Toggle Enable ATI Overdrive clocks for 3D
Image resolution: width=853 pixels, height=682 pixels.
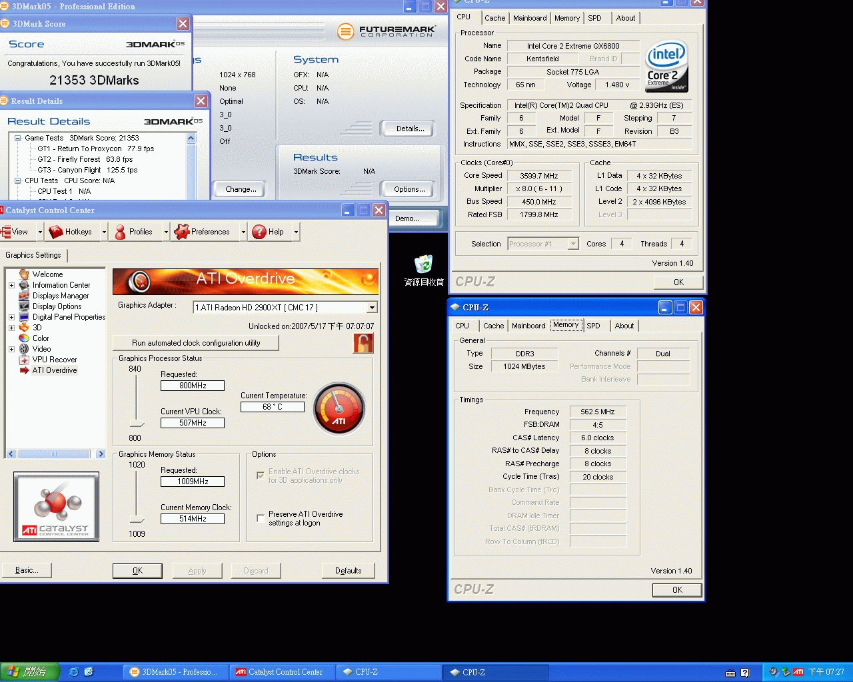pyautogui.click(x=261, y=476)
